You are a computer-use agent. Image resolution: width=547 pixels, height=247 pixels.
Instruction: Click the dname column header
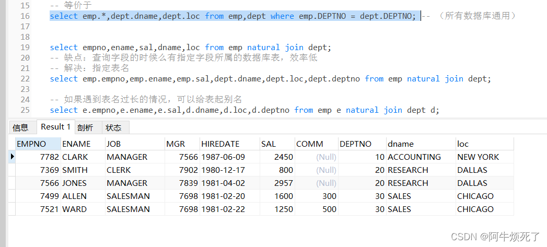(421, 144)
